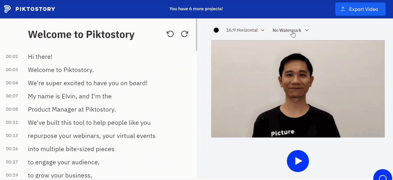
Task: Select line 'to engage your audience,'
Action: click(64, 162)
